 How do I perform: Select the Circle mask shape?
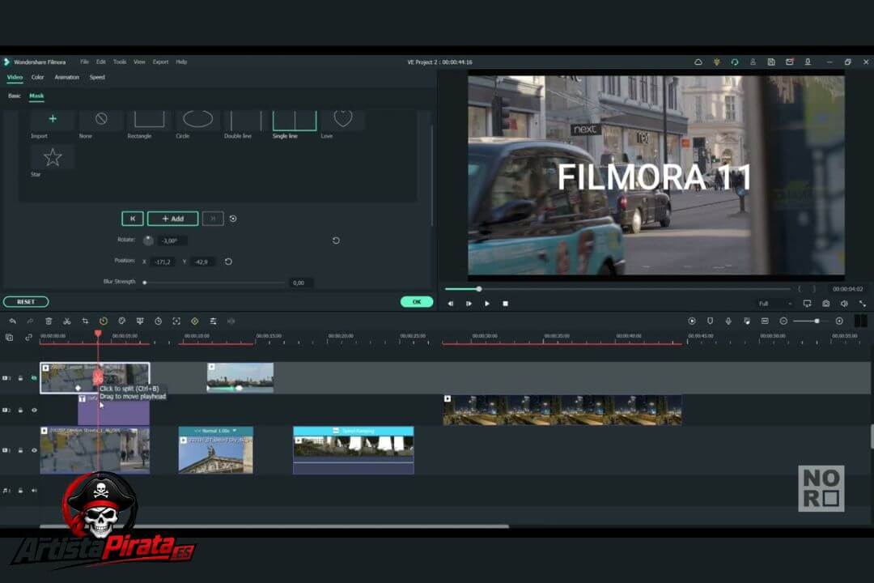click(x=198, y=119)
